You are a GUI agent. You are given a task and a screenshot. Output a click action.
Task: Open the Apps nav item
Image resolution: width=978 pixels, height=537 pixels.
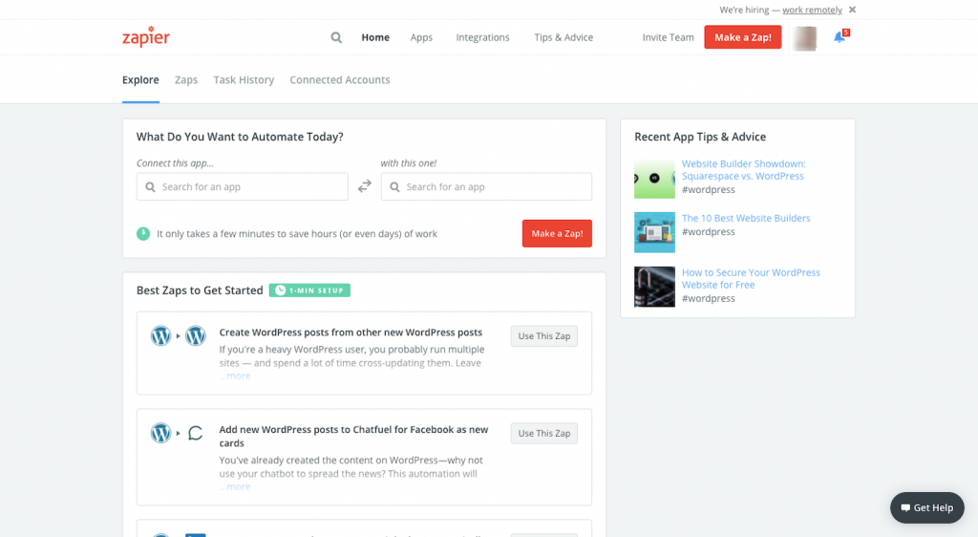pos(421,37)
